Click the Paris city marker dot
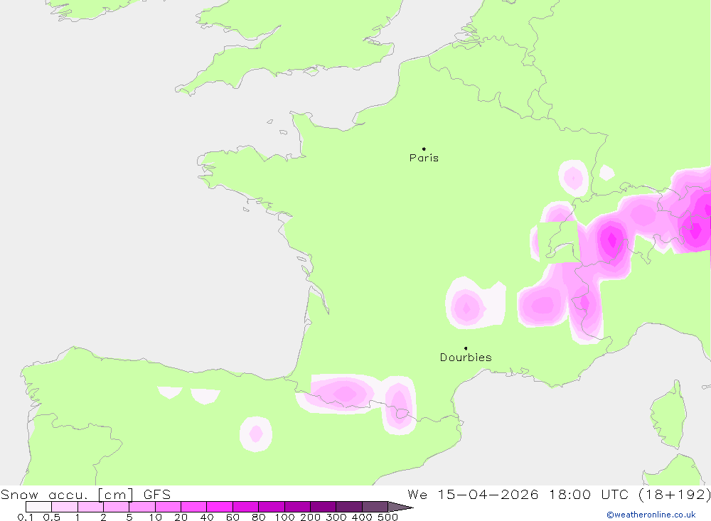 424,149
